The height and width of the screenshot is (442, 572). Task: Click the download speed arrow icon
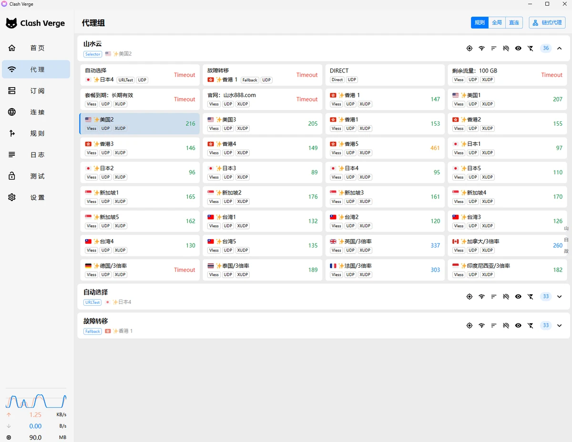9,426
